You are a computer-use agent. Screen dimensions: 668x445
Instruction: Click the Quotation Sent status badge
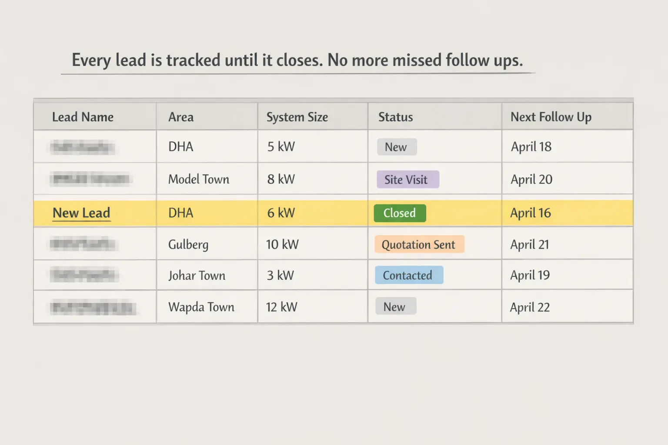pos(418,245)
